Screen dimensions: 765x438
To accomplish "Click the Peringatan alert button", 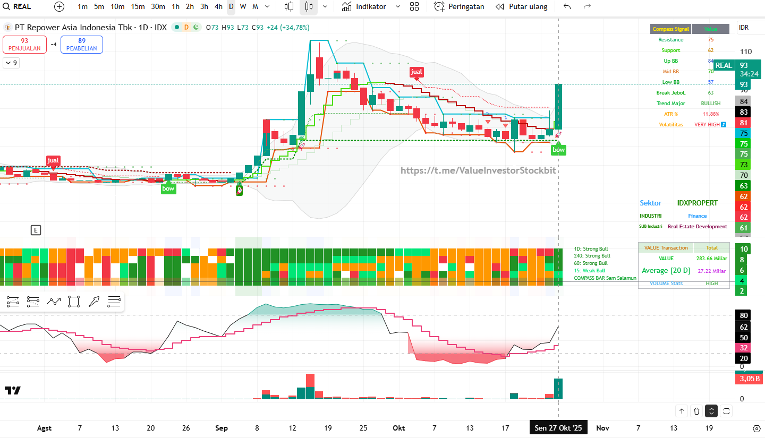I will tap(459, 7).
